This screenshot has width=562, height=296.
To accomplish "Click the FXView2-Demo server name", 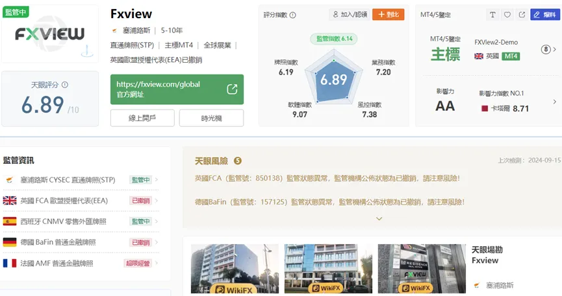I will coord(496,42).
